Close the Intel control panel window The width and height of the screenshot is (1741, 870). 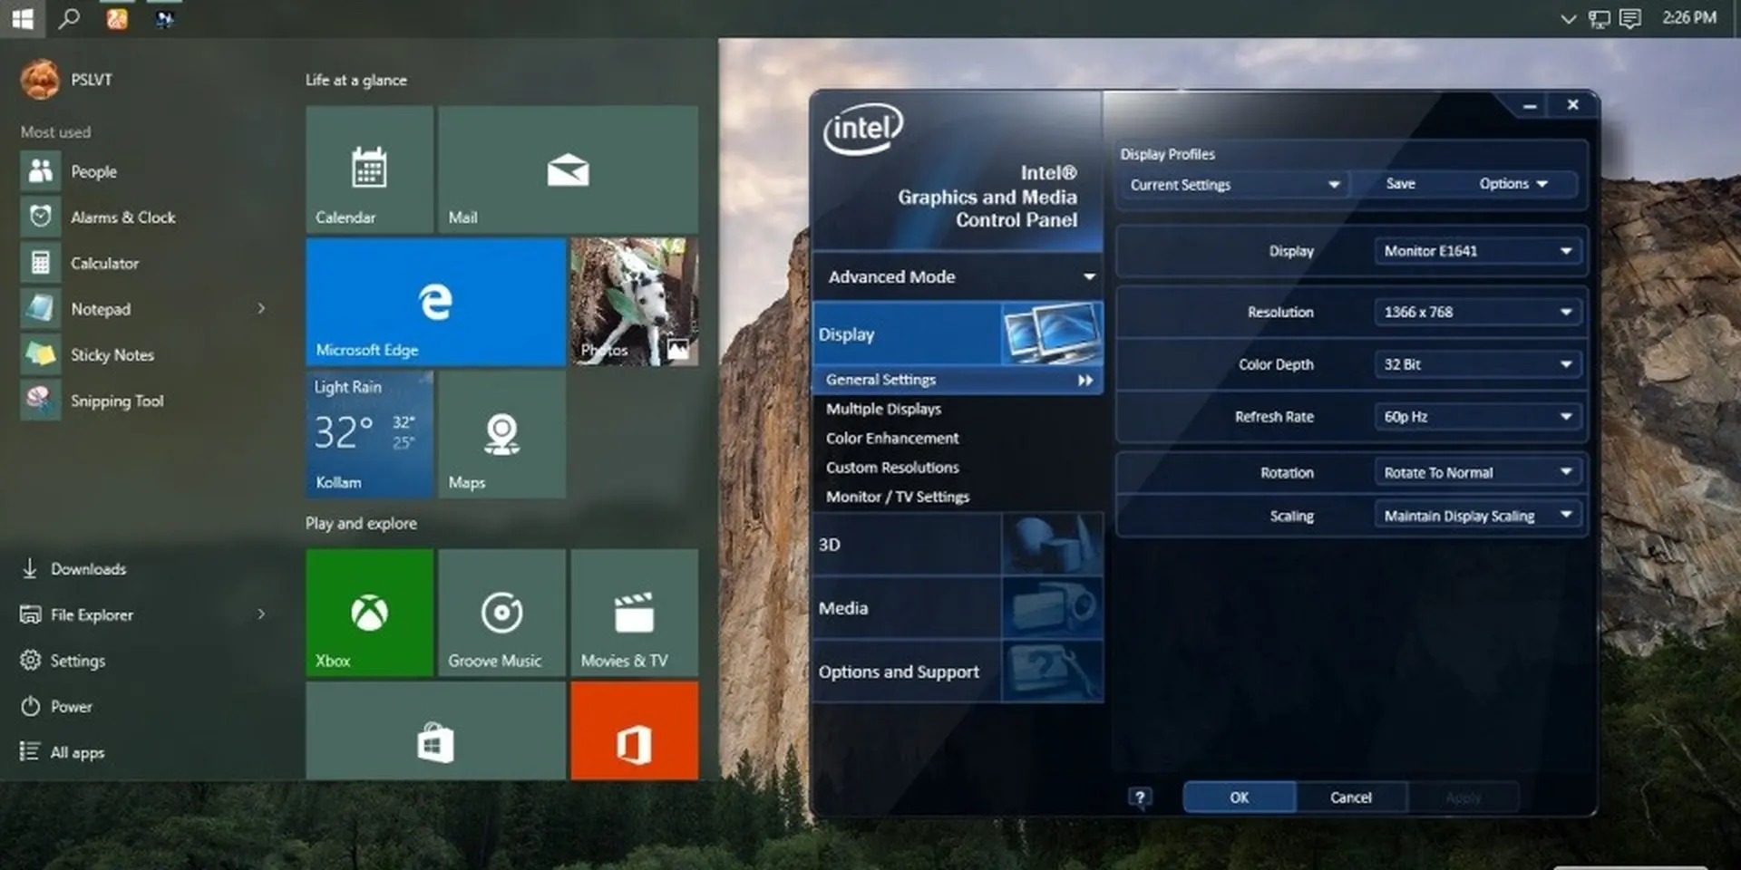1573,105
